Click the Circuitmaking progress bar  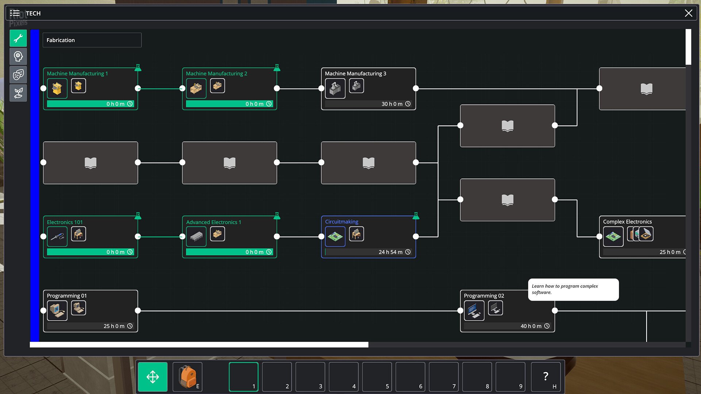(x=368, y=252)
